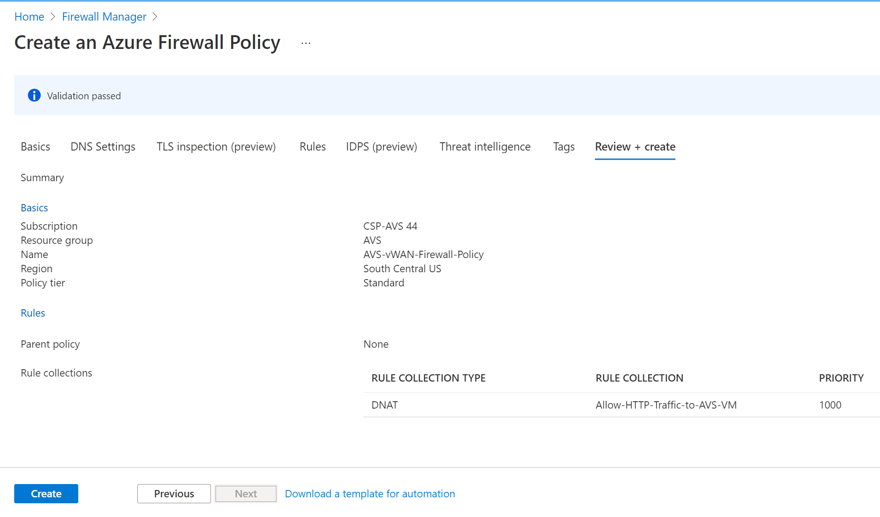Screen dimensions: 880x517
Task: Click the Name label in Basics section
Action: coord(34,254)
